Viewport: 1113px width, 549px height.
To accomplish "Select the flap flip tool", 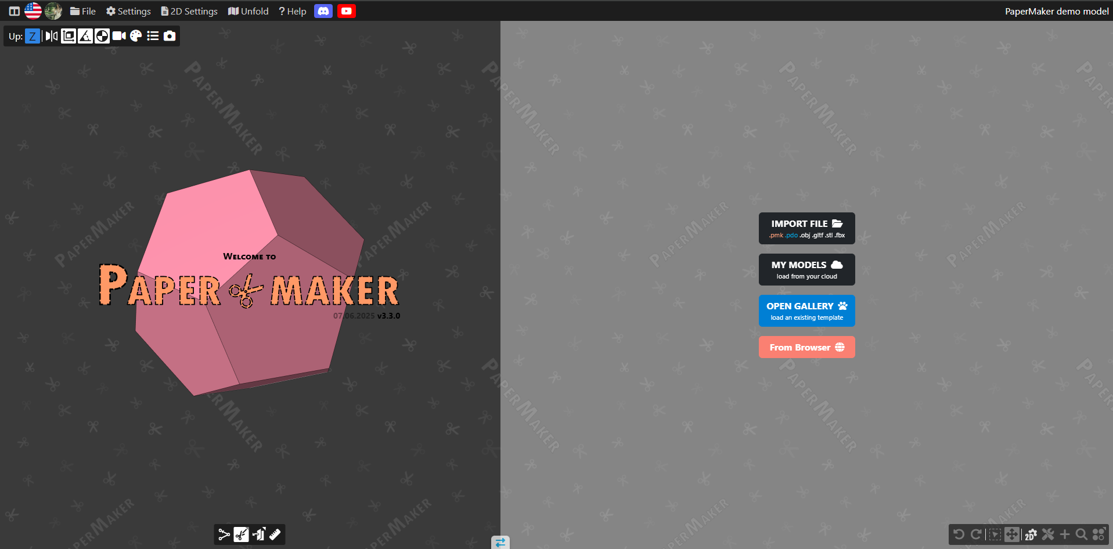I will point(258,534).
